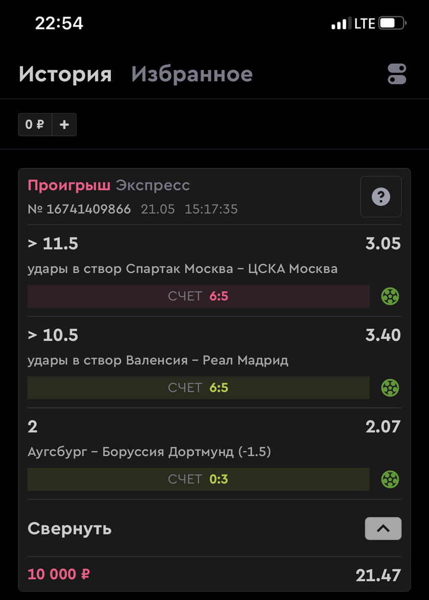
Task: Toggle the filter switches icon at top right
Action: [397, 74]
